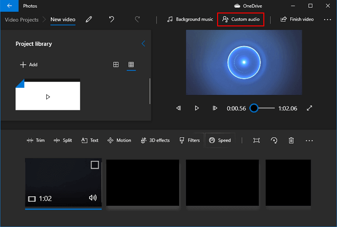Switch library to small grid view
337x227 pixels.
coord(131,65)
